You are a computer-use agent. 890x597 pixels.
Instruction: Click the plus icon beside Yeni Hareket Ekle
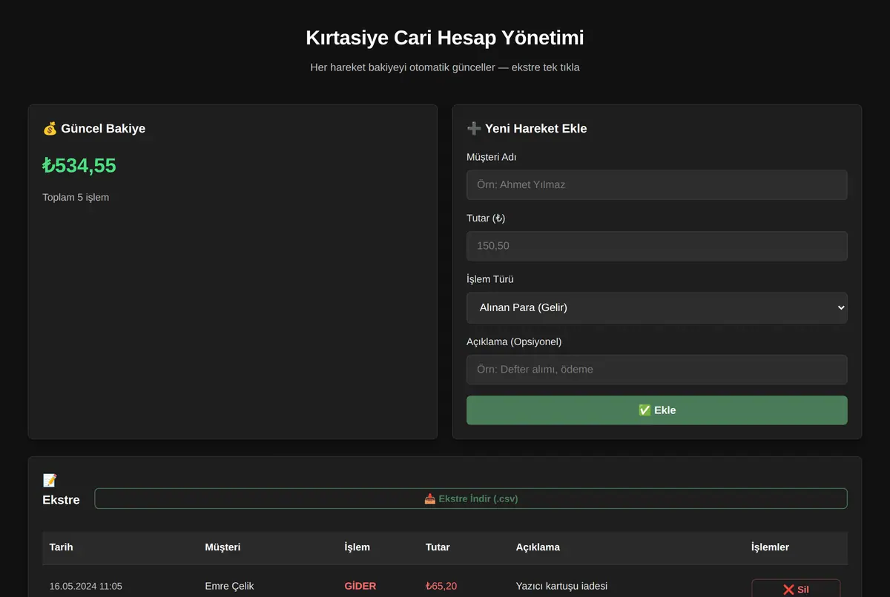[x=474, y=128]
